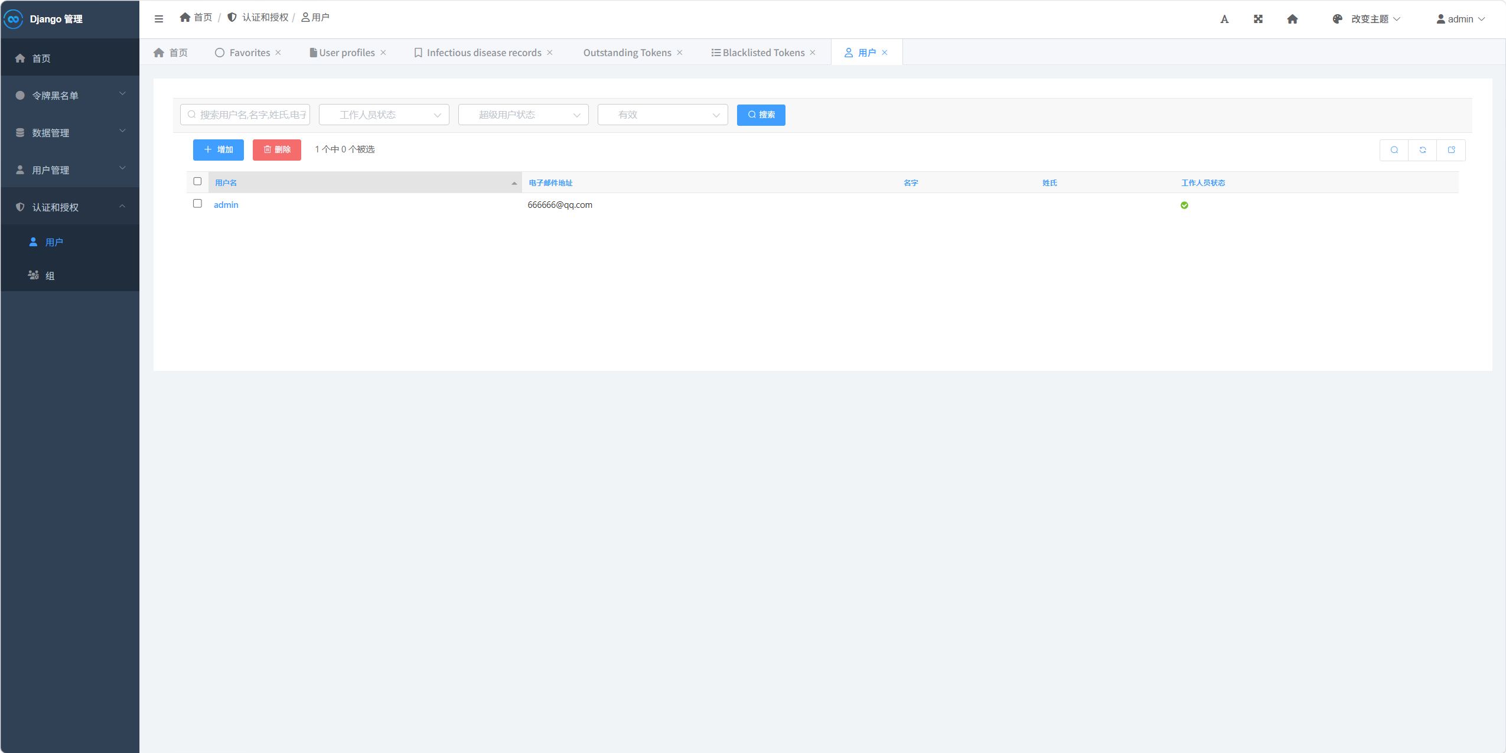The height and width of the screenshot is (753, 1506).
Task: Click the refresh table icon
Action: coord(1423,150)
